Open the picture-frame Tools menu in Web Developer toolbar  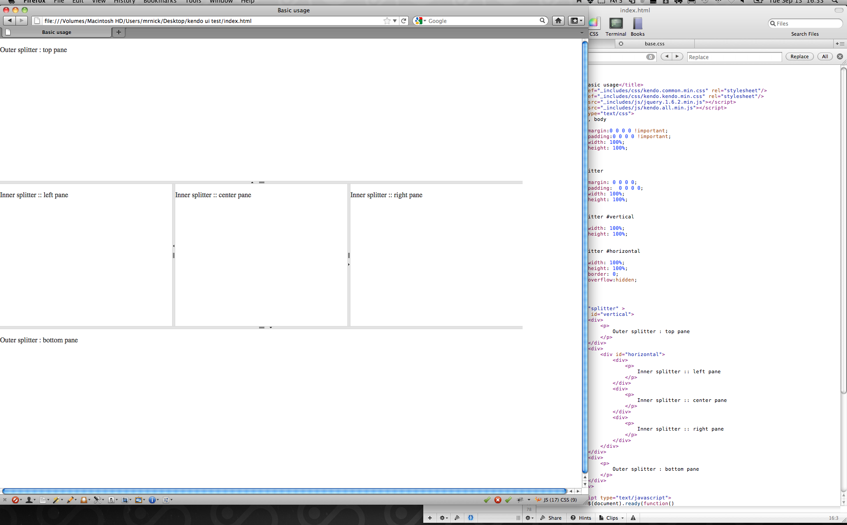[x=140, y=500]
